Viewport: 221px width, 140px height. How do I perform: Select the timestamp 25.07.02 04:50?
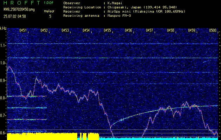15,16
